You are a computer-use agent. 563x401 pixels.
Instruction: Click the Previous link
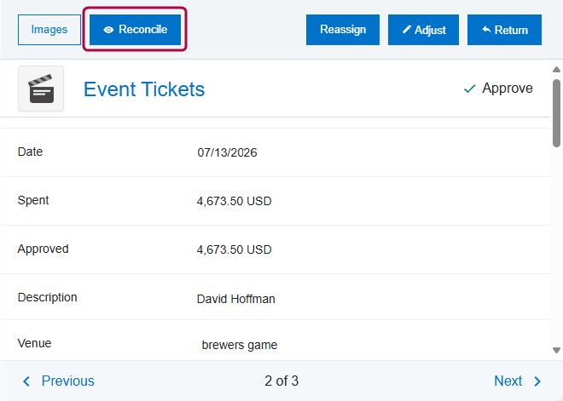(67, 381)
